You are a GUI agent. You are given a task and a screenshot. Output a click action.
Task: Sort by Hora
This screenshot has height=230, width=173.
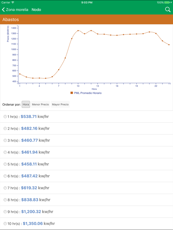pyautogui.click(x=26, y=105)
